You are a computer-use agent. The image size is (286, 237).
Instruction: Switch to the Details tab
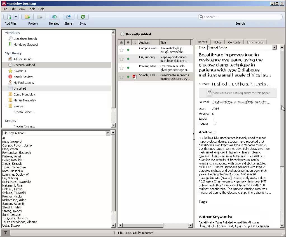(202, 42)
